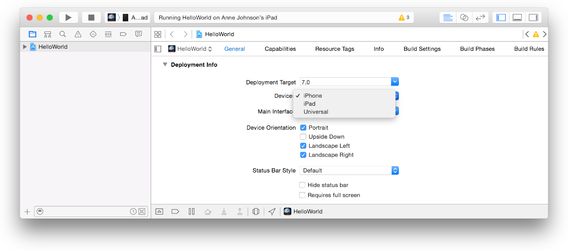
Task: Jump to next issue
Action: tap(544, 34)
